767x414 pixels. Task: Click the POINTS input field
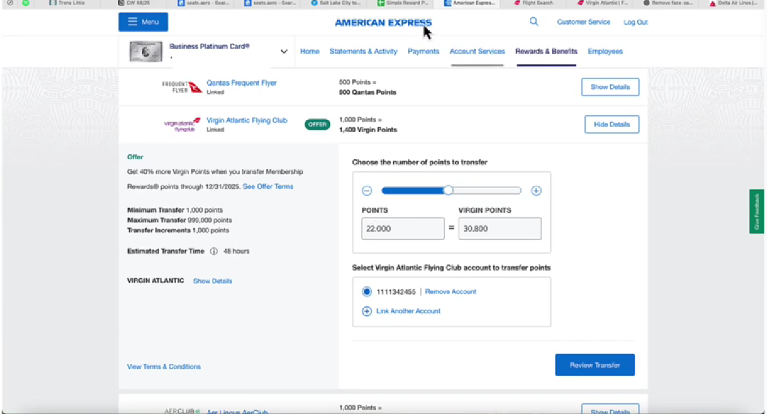click(x=403, y=229)
